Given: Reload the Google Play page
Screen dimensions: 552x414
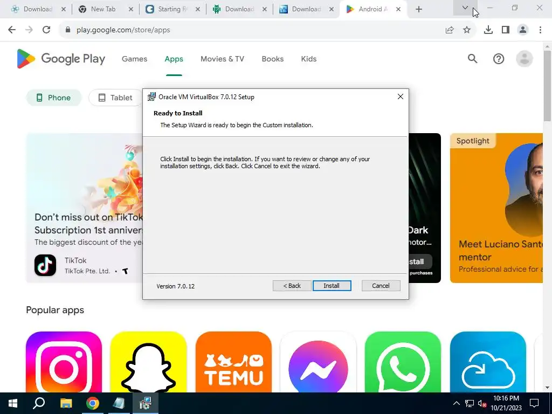Looking at the screenshot, I should pos(46,30).
